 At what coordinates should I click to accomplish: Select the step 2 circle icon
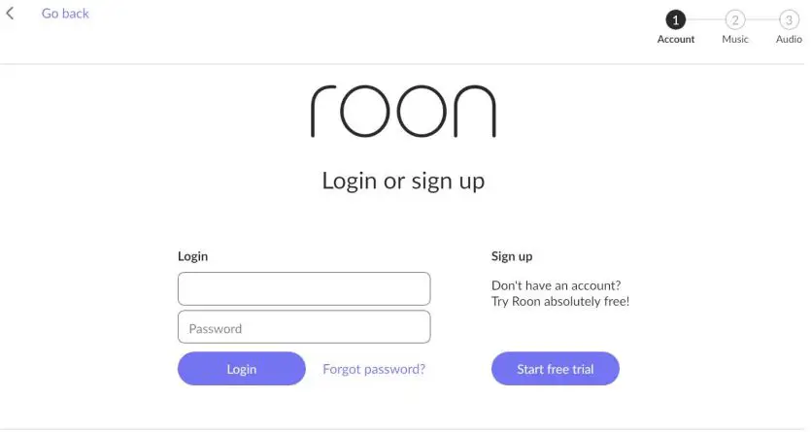click(735, 19)
